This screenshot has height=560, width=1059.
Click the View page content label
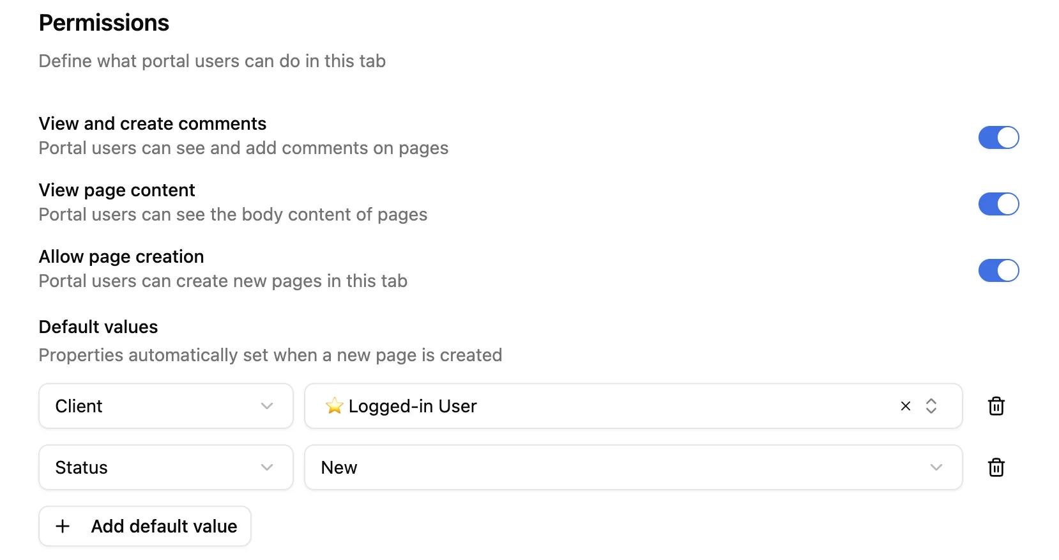[x=117, y=190]
